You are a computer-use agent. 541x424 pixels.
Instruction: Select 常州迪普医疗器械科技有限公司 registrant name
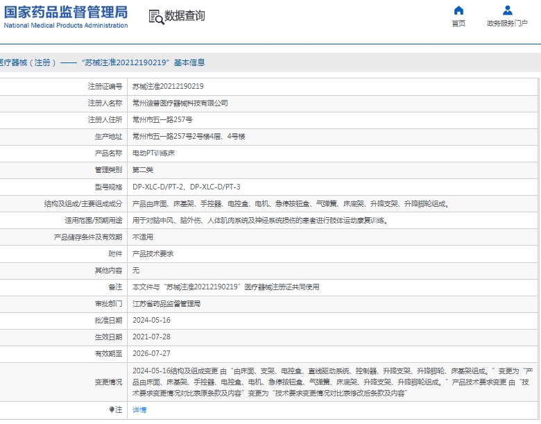[180, 103]
